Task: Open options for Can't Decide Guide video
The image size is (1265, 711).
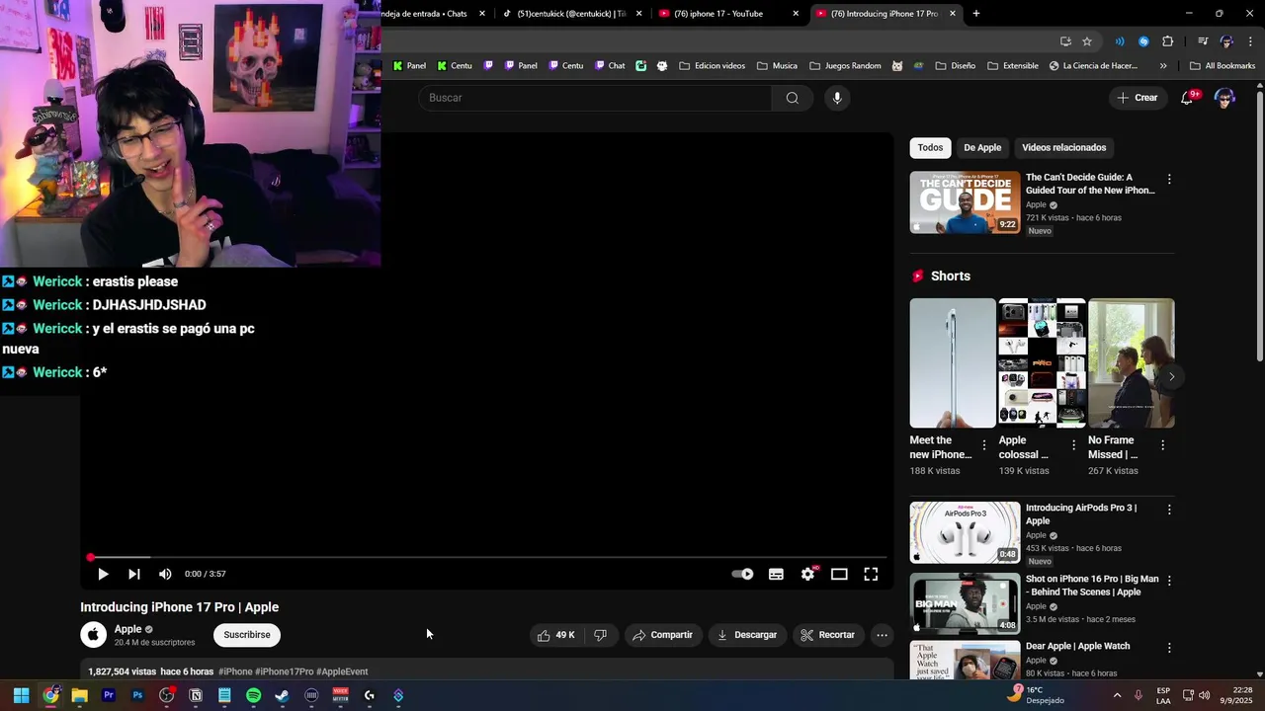Action: (x=1169, y=180)
